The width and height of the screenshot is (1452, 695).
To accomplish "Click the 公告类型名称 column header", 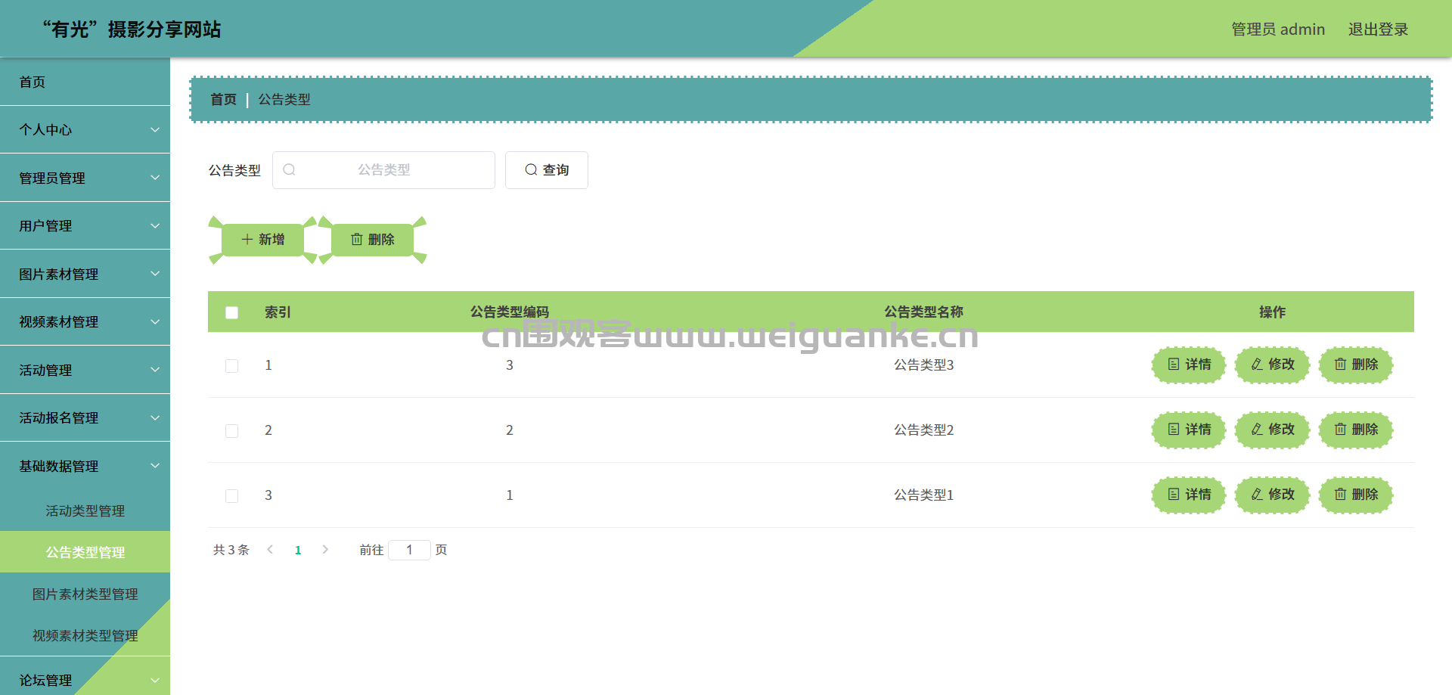I will pyautogui.click(x=923, y=312).
